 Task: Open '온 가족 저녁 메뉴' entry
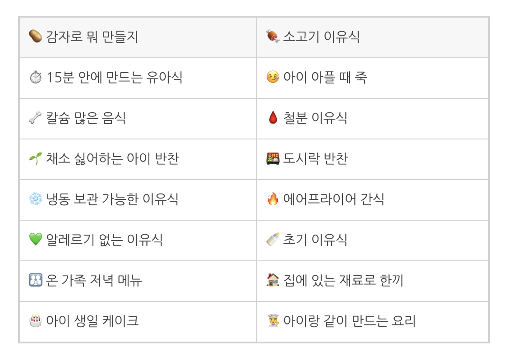(138, 281)
